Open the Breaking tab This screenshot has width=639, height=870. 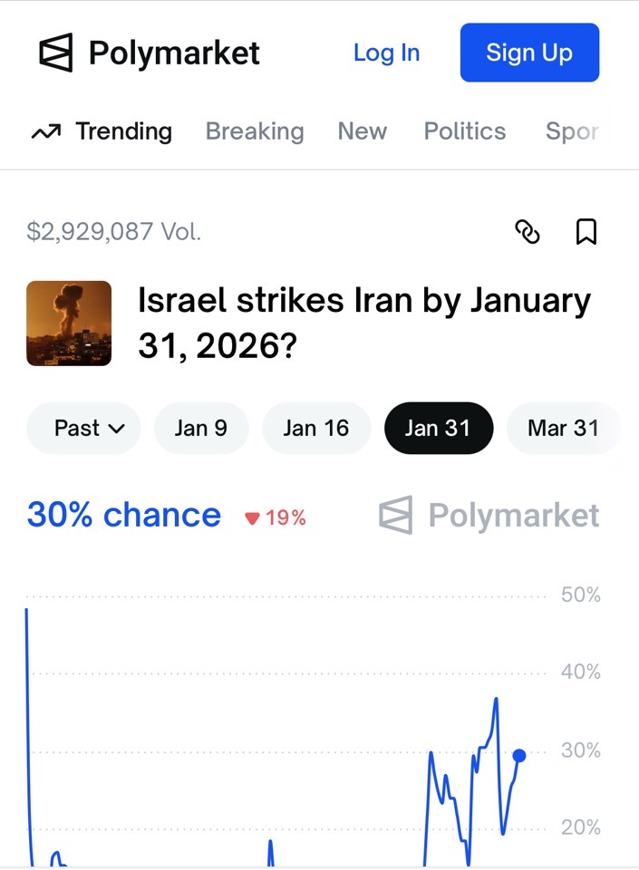click(x=255, y=131)
